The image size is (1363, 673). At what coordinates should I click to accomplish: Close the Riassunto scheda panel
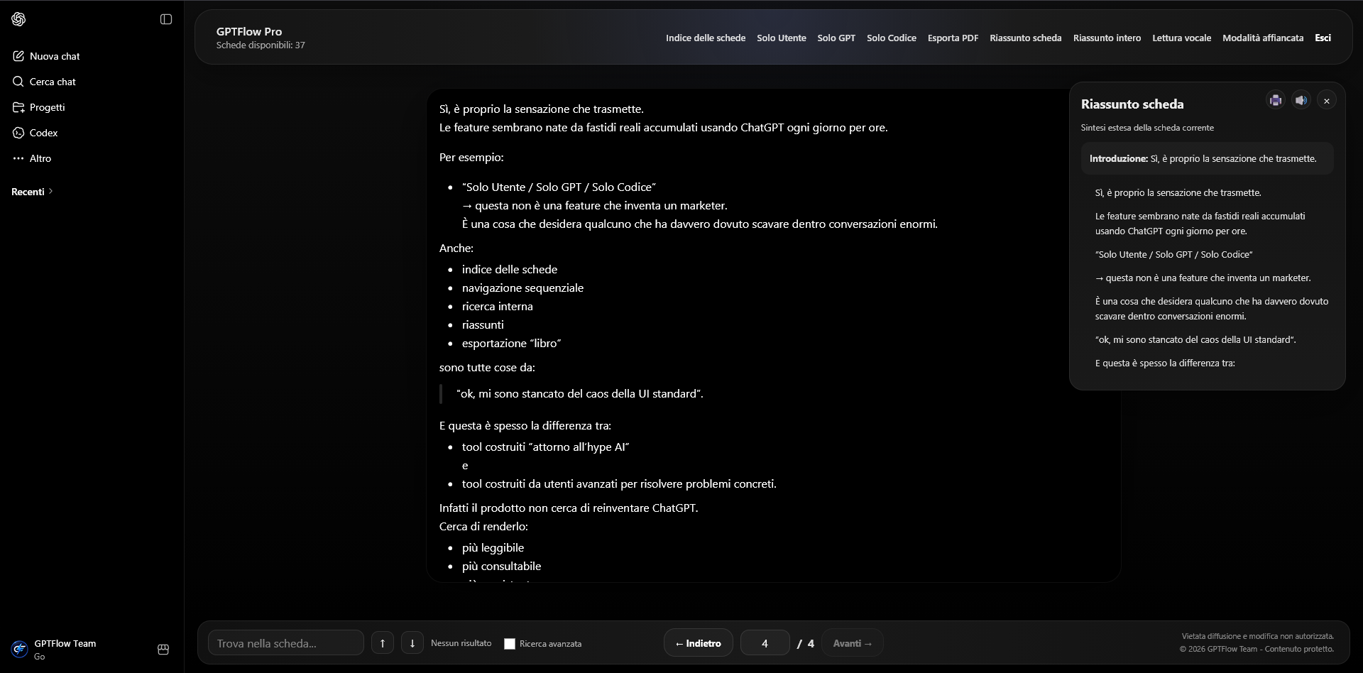click(x=1326, y=101)
